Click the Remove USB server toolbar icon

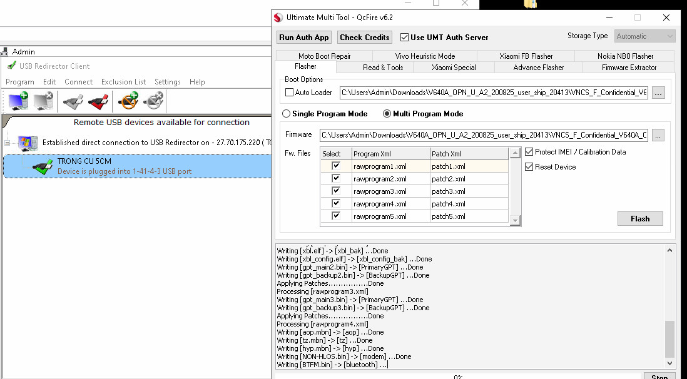tap(44, 101)
